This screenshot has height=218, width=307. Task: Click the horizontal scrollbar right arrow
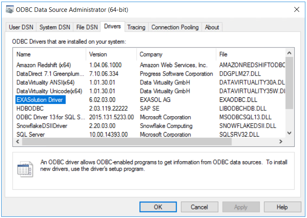[x=281, y=142]
